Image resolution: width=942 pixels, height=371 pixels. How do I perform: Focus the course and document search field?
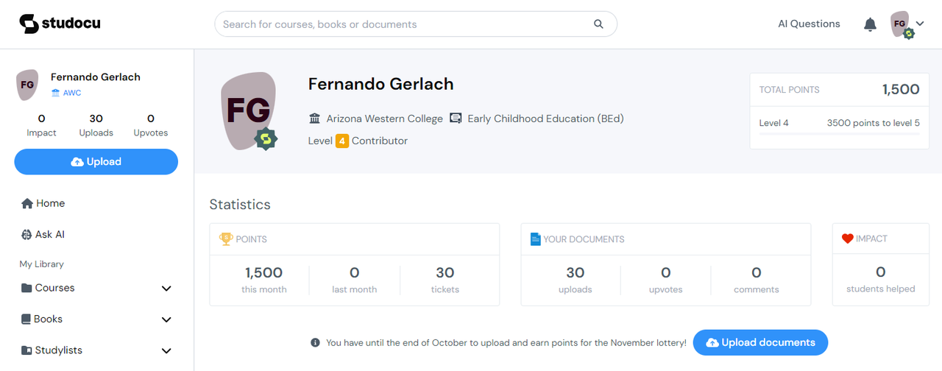(x=415, y=24)
